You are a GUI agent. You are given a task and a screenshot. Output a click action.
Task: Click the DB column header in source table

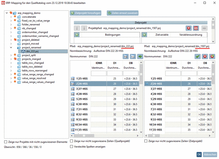[x=131, y=63]
